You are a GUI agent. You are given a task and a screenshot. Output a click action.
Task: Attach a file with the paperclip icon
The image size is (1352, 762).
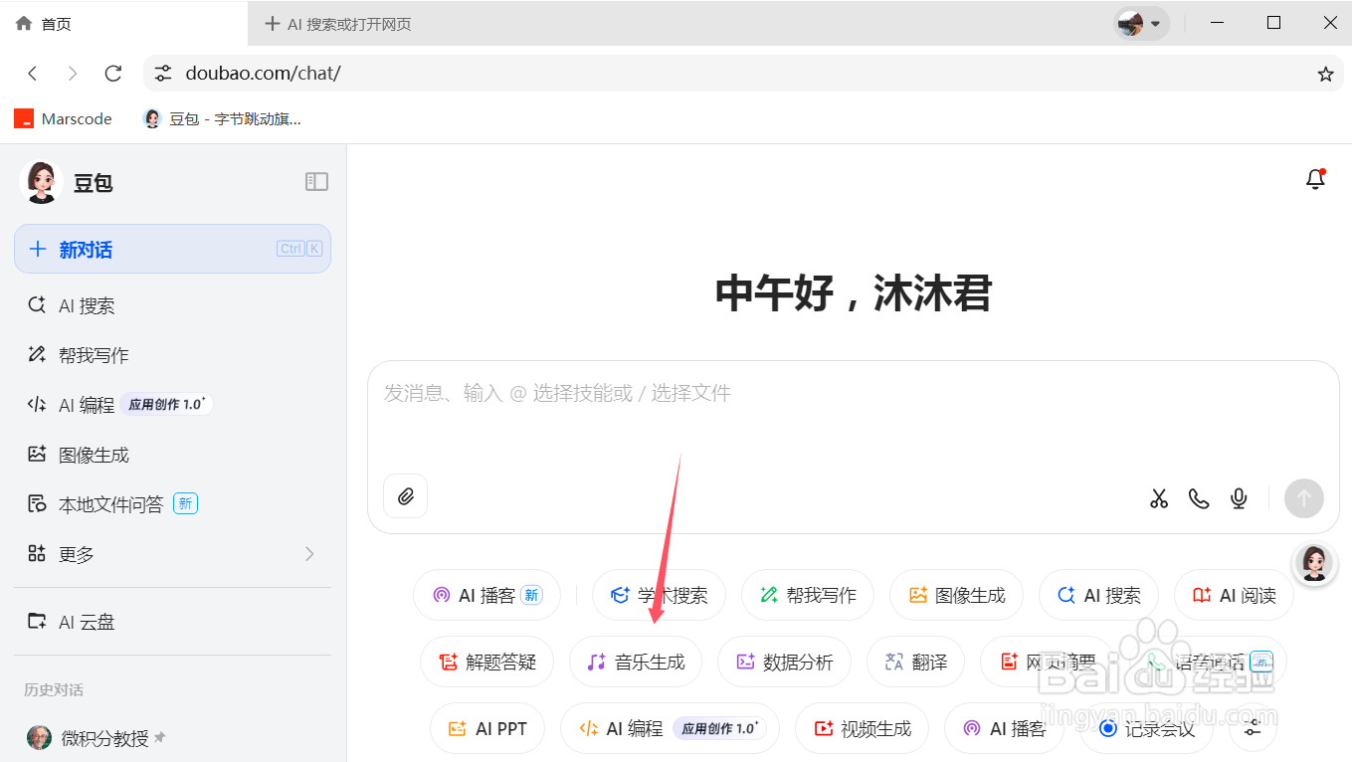click(405, 496)
